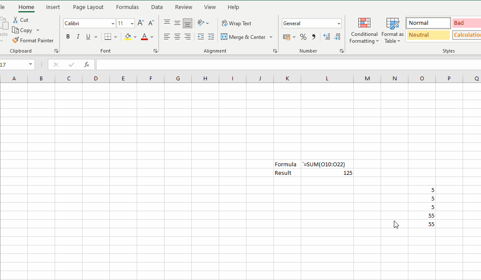Toggle Wrap Text on selected cell
The image size is (481, 280).
(236, 24)
